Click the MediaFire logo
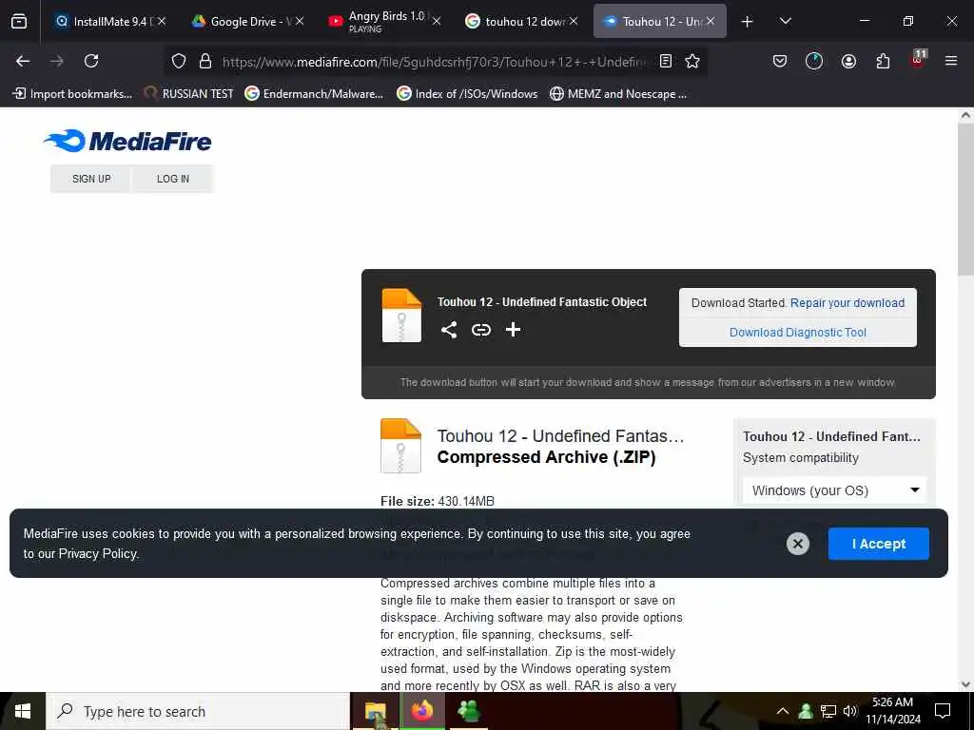Screen dimensions: 974x730 click(x=127, y=141)
